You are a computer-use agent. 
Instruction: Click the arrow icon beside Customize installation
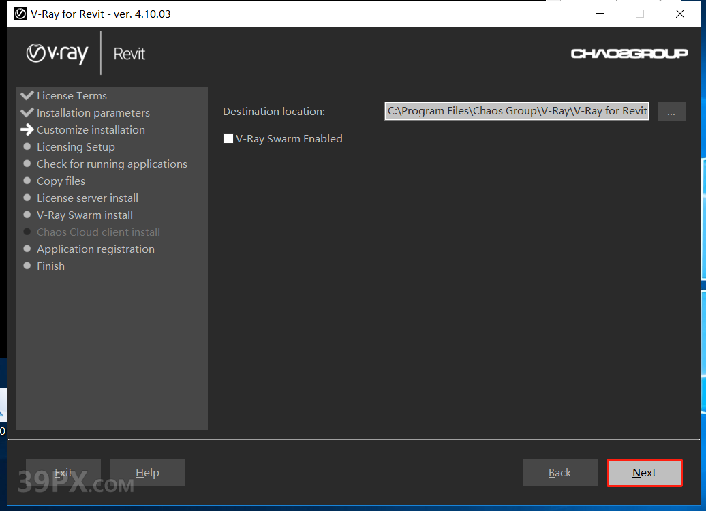coord(27,129)
